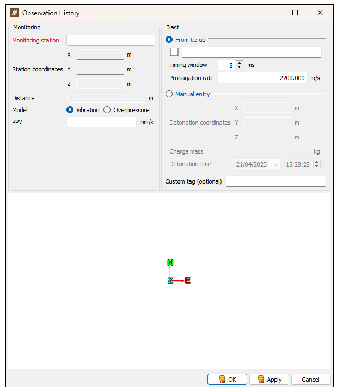Click the Observation History app icon
The image size is (337, 391).
click(x=15, y=13)
